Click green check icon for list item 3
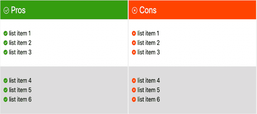Image resolution: width=257 pixels, height=114 pixels. tap(5, 52)
